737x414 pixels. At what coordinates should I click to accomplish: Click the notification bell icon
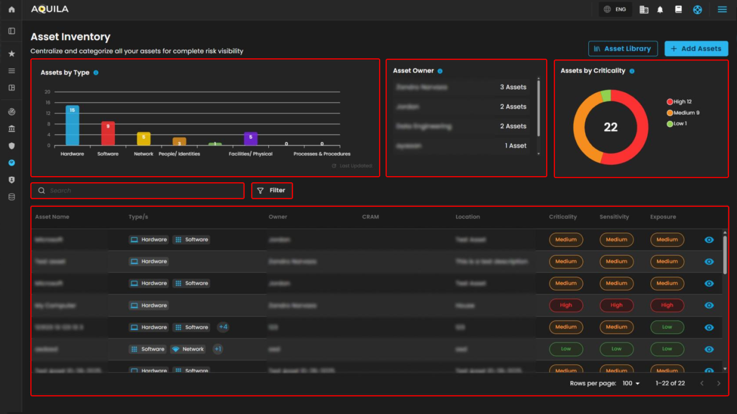pyautogui.click(x=660, y=10)
